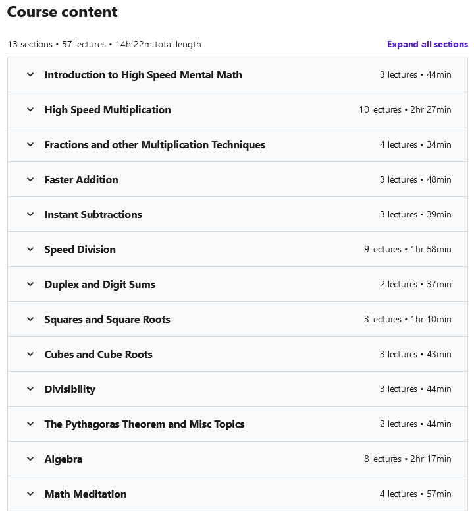The width and height of the screenshot is (474, 516).
Task: Click the Divisibility section chevron
Action: (x=30, y=389)
